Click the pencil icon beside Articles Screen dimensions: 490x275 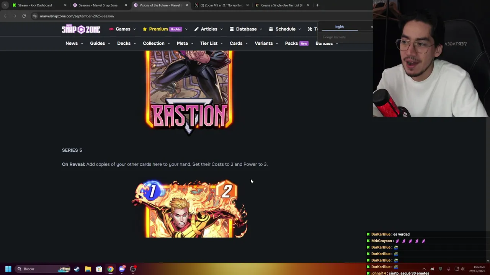pos(196,29)
